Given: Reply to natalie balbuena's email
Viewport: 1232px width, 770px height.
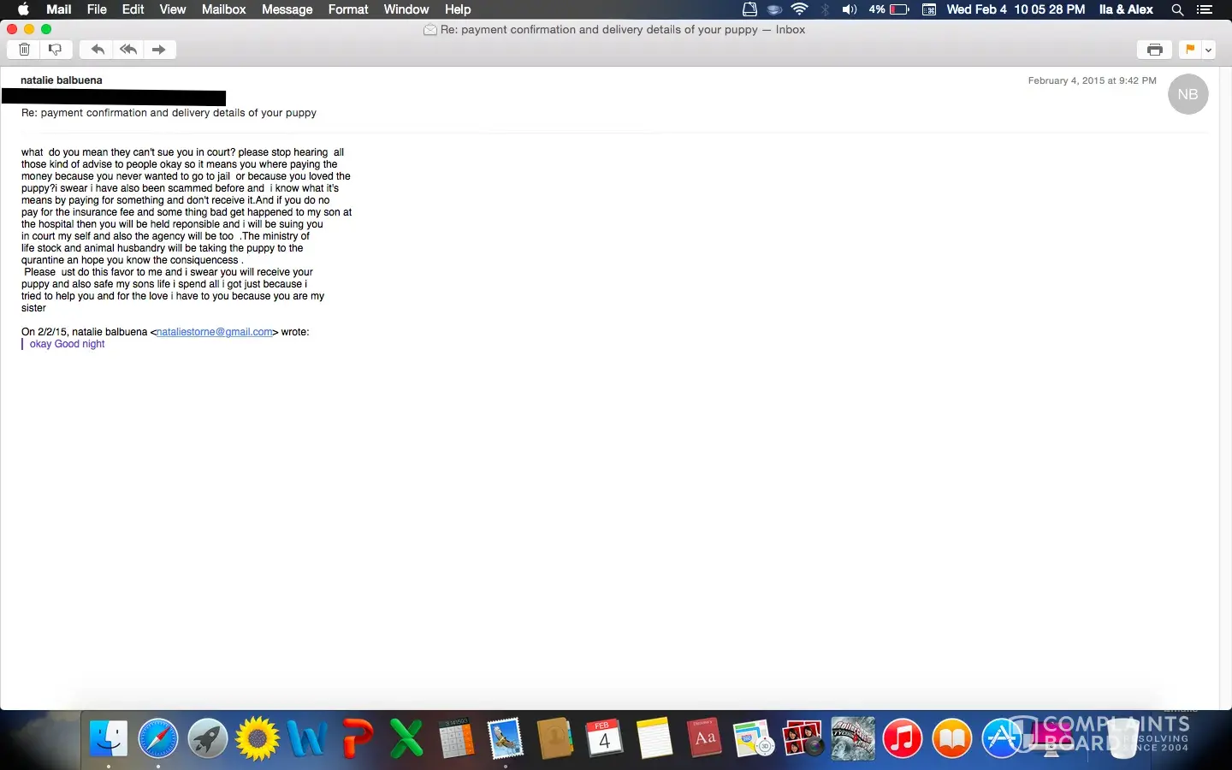Looking at the screenshot, I should coord(98,50).
